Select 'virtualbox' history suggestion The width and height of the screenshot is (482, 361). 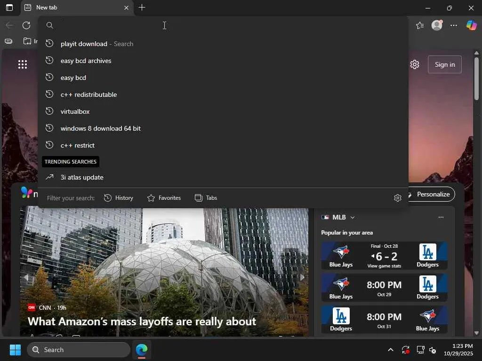coord(223,111)
